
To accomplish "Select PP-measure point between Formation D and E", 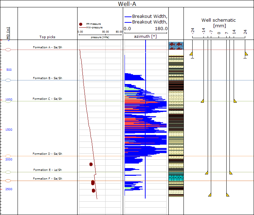I will [x=91, y=164].
